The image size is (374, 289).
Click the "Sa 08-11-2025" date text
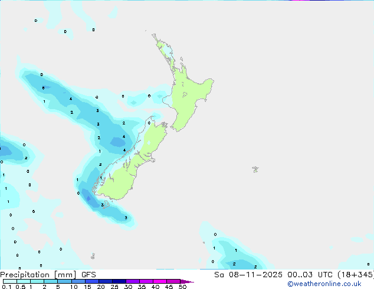coord(248,275)
